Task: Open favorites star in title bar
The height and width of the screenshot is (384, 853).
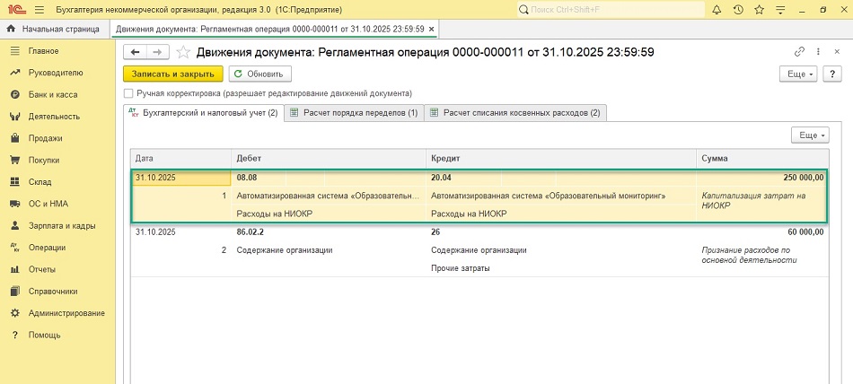Action: 760,9
